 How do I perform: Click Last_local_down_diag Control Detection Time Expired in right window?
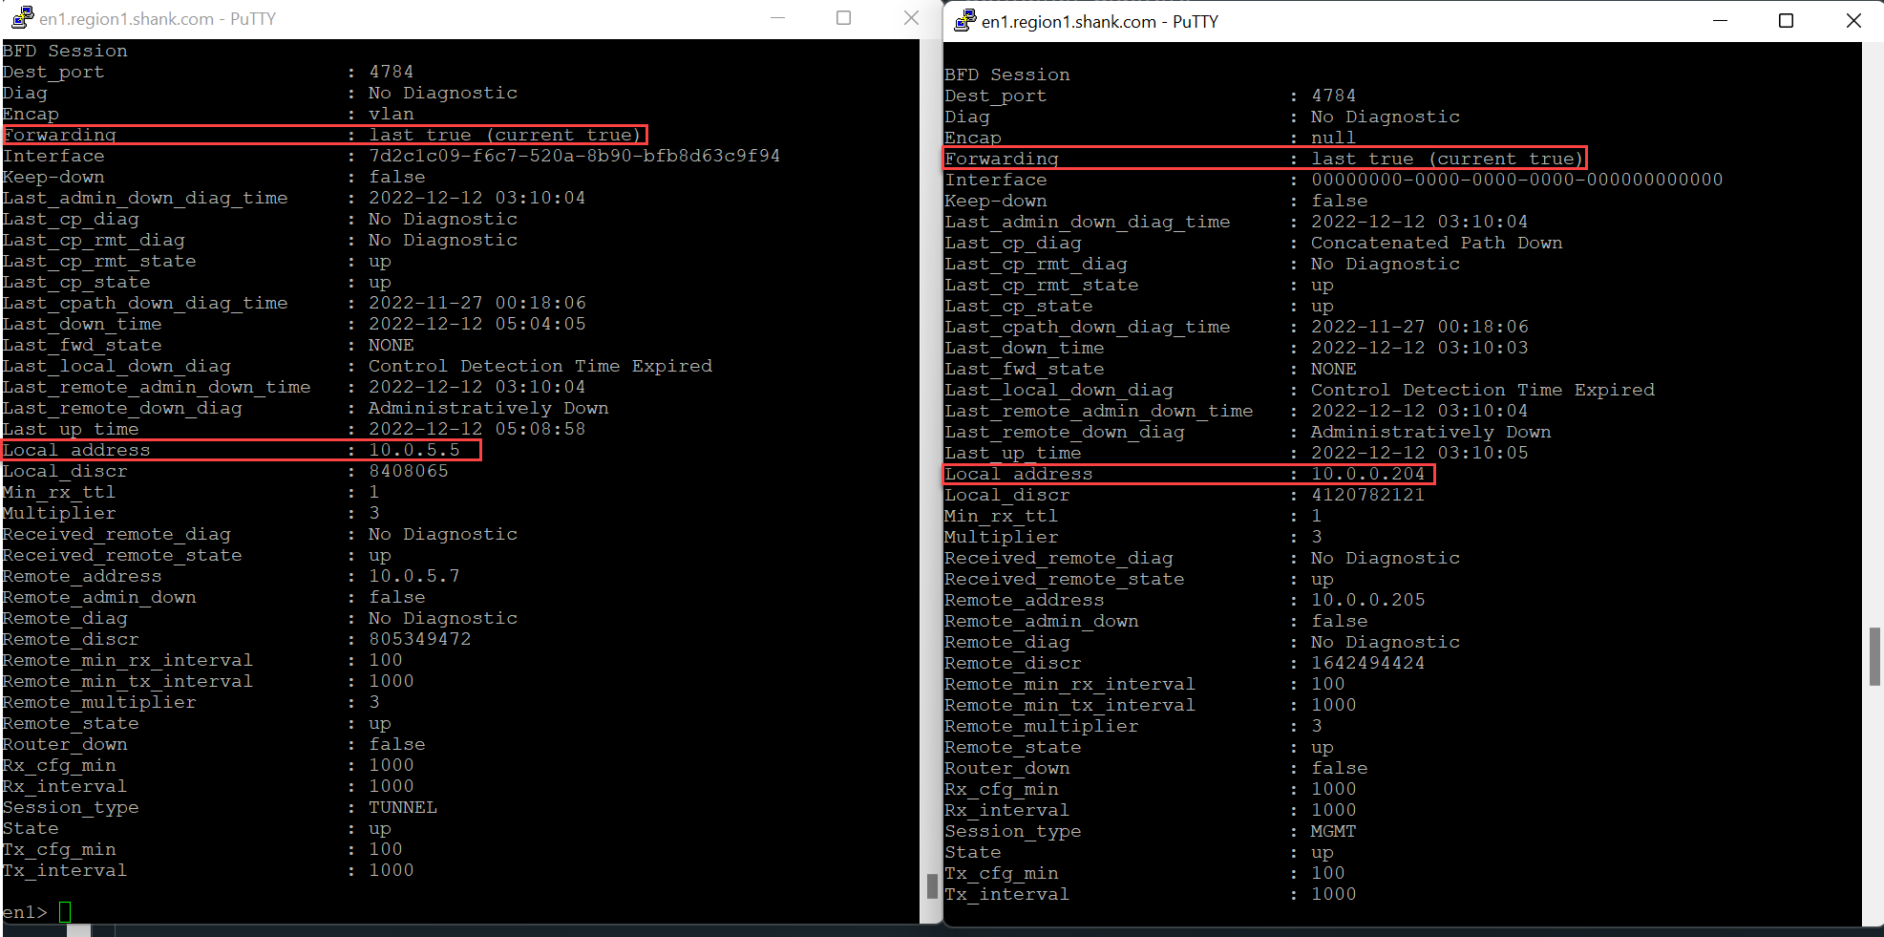pos(1482,390)
